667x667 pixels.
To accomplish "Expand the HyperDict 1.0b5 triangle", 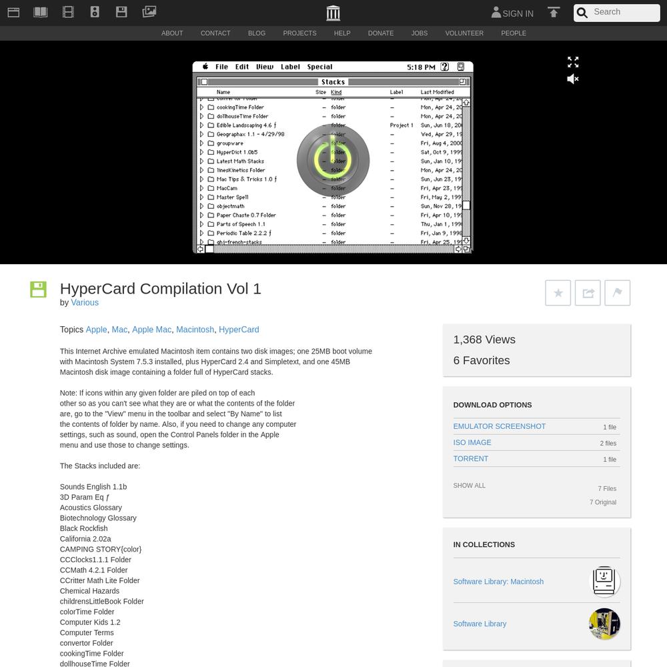I will tap(201, 152).
